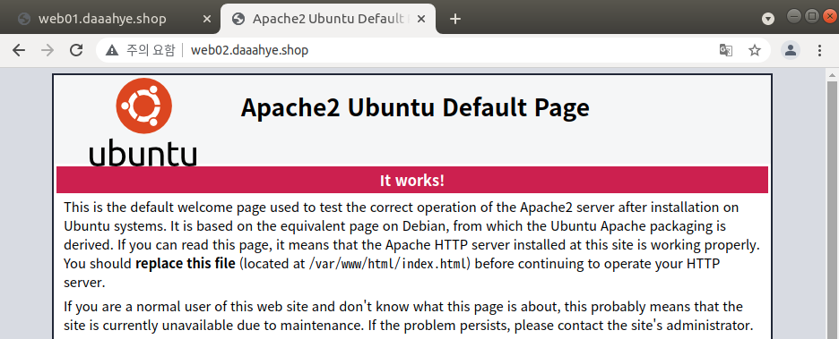839x339 pixels.
Task: Expand the tab search dropdown arrow
Action: click(x=768, y=19)
